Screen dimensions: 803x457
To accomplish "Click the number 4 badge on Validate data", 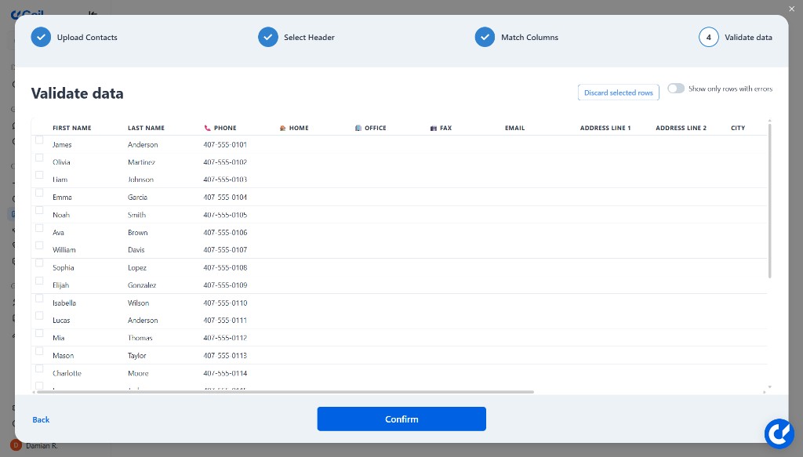I will (708, 37).
